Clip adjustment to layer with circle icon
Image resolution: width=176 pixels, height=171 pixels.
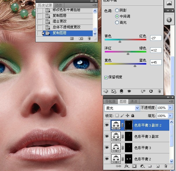click(121, 91)
